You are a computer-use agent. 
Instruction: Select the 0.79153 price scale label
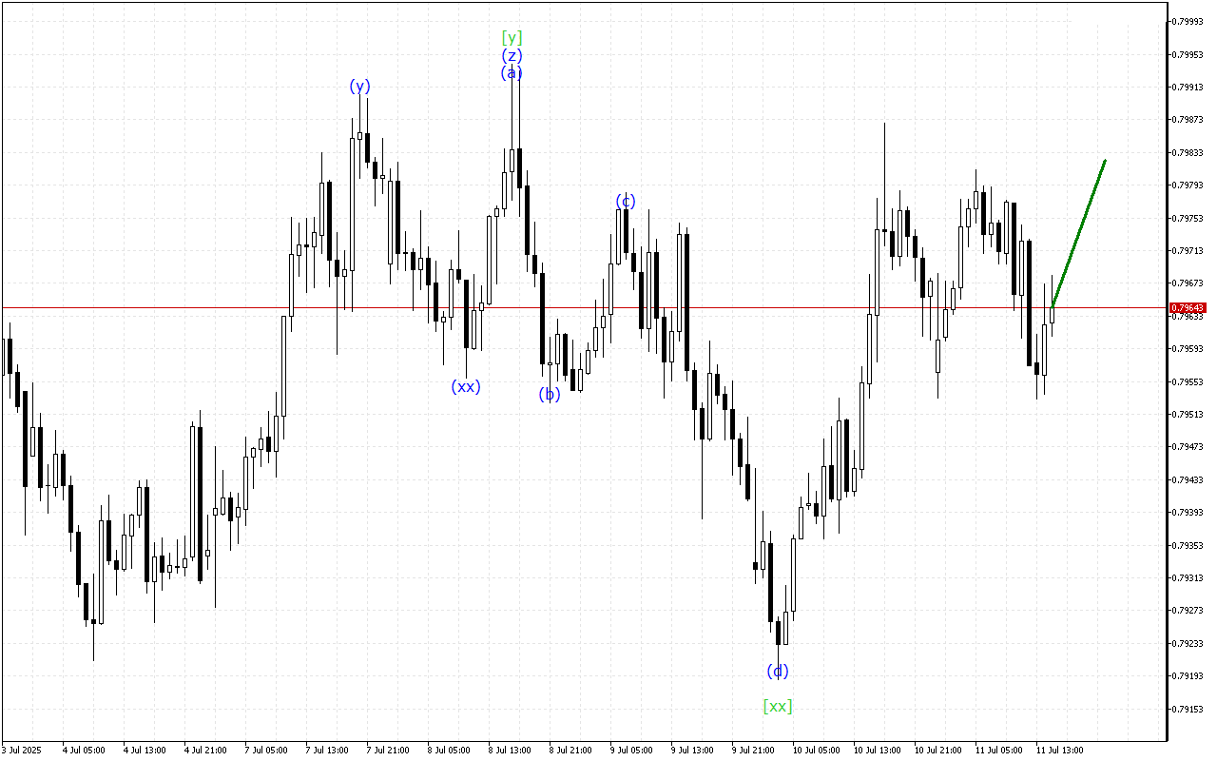click(x=1188, y=709)
